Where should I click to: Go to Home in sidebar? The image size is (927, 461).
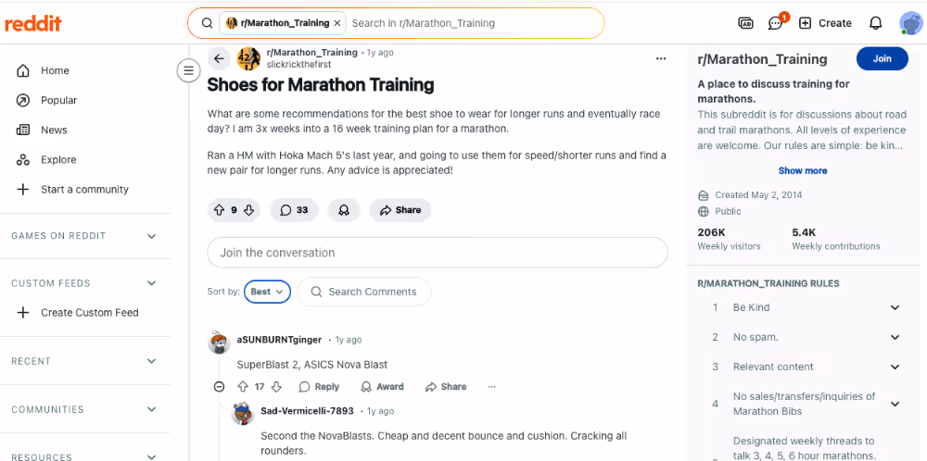(x=55, y=71)
